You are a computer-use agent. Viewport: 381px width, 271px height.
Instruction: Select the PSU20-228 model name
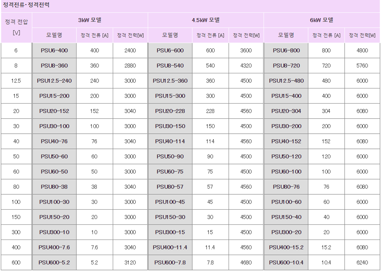[170, 111]
